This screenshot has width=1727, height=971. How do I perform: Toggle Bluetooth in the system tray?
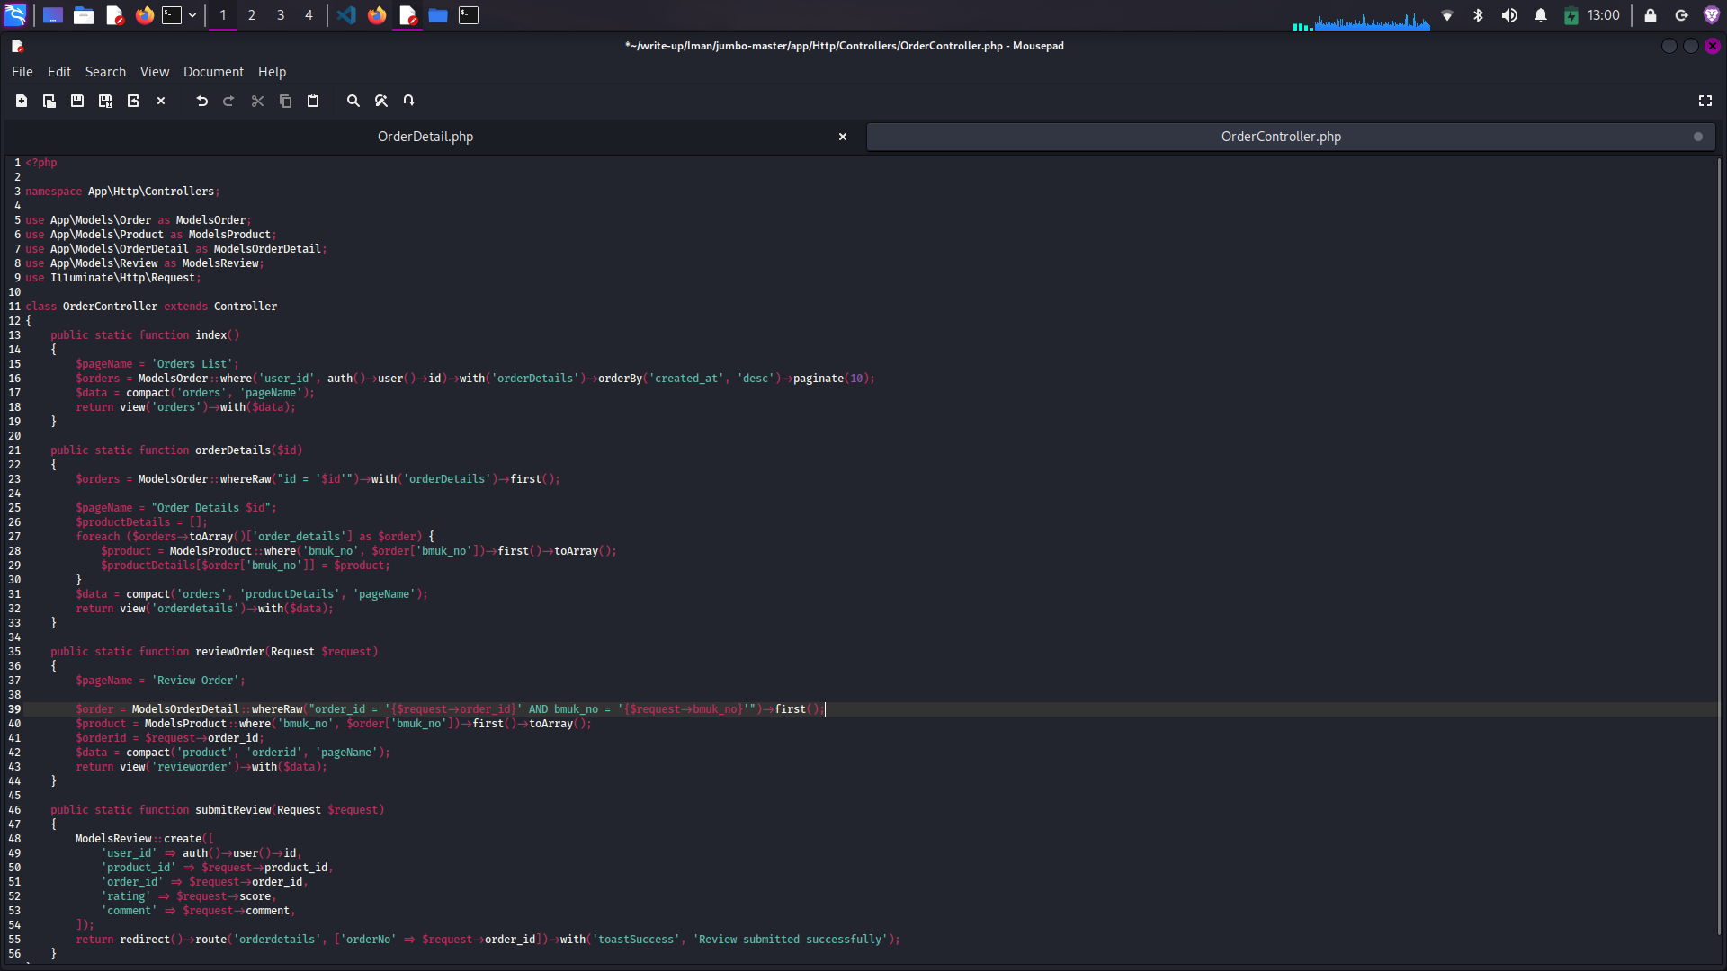click(1478, 15)
